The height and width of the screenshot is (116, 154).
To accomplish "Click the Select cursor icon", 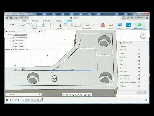I will tap(128, 25).
